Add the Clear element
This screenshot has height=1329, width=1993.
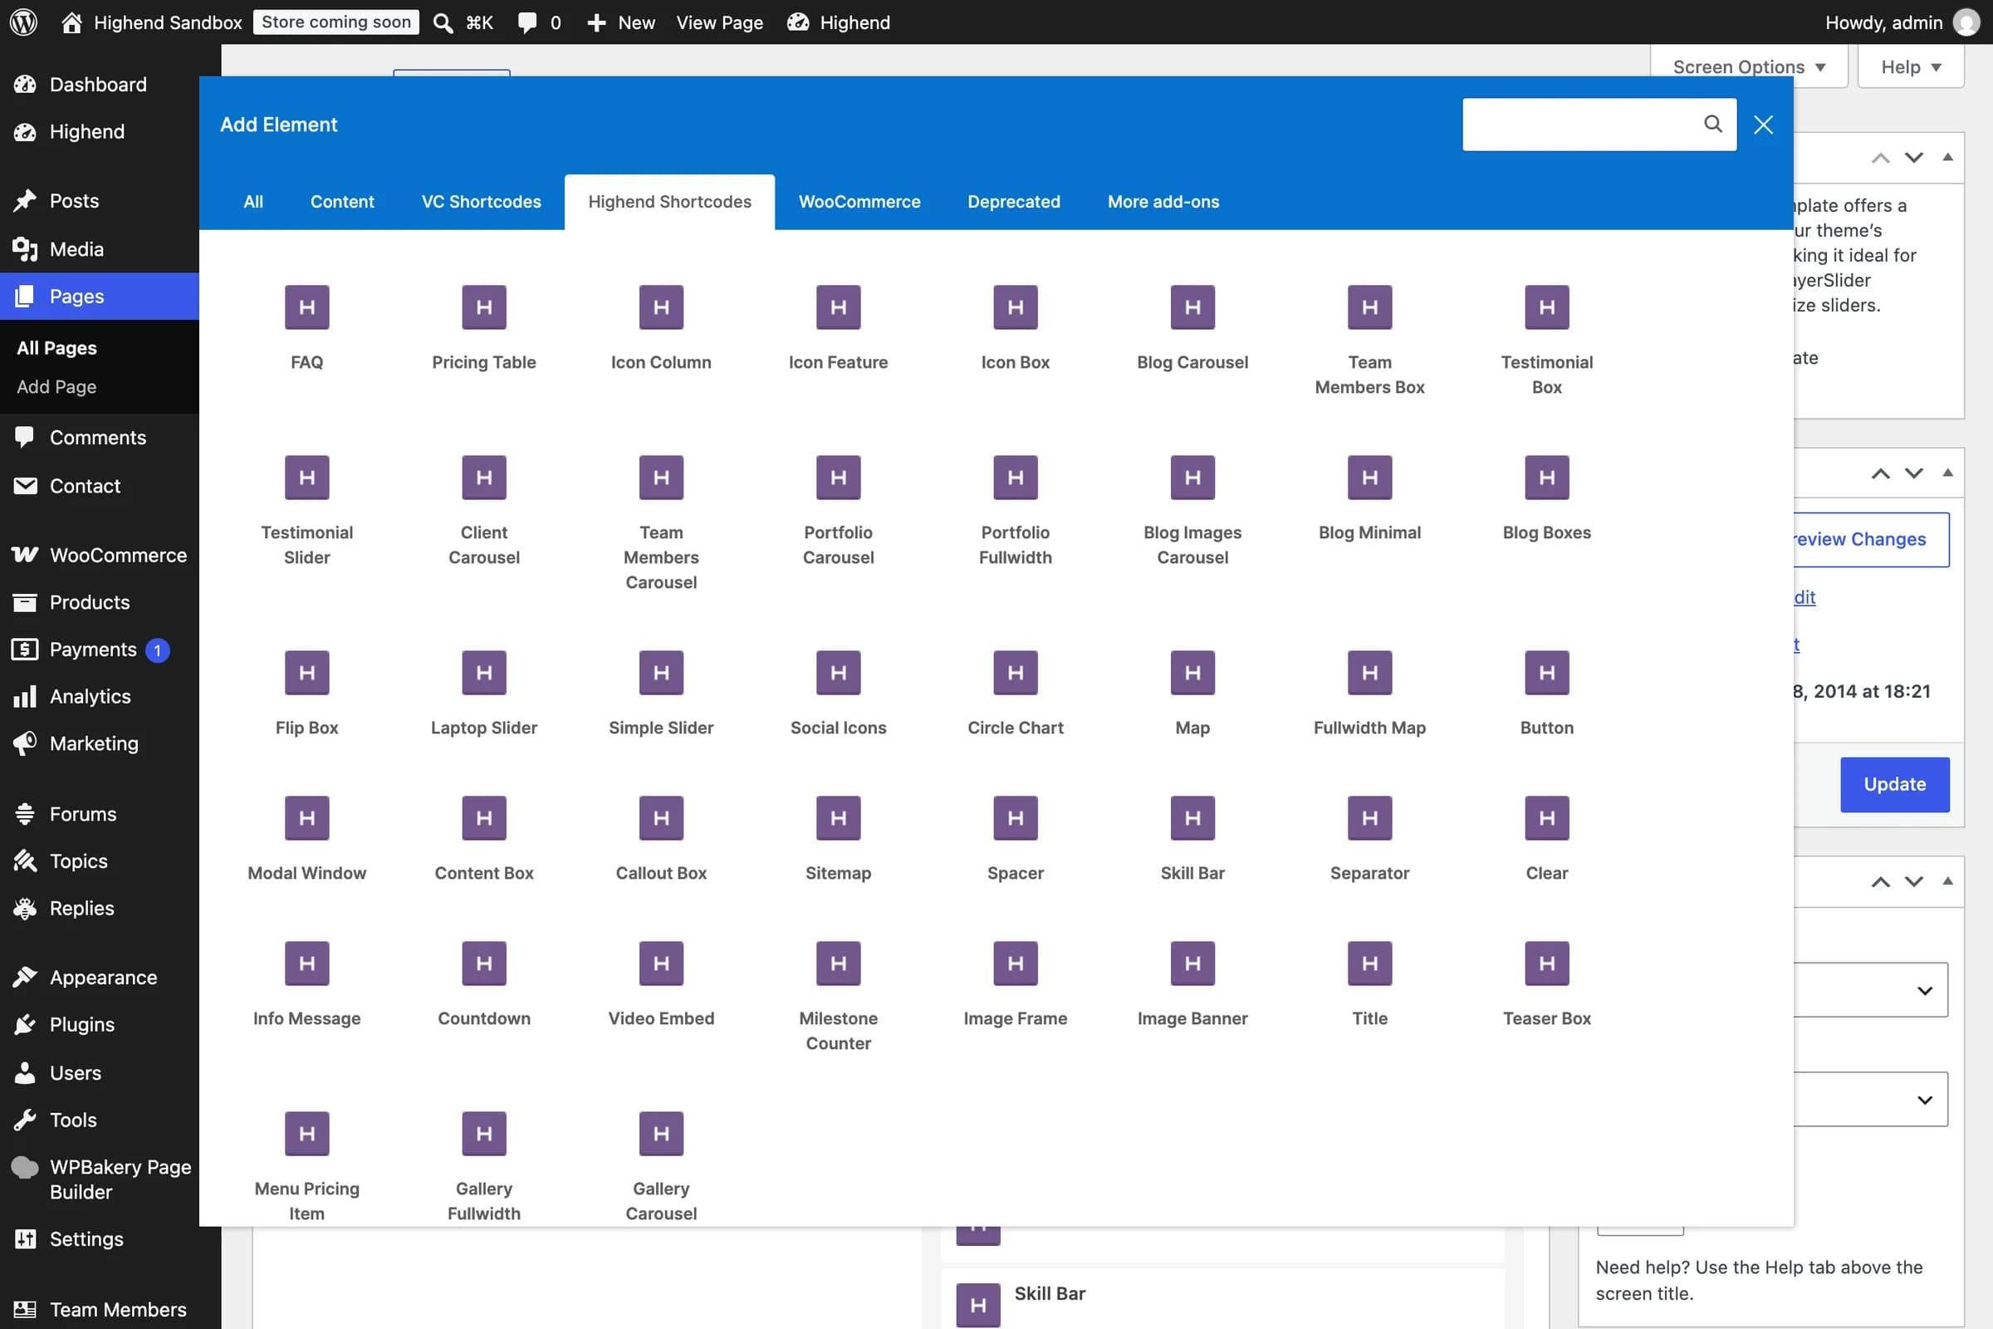point(1546,840)
